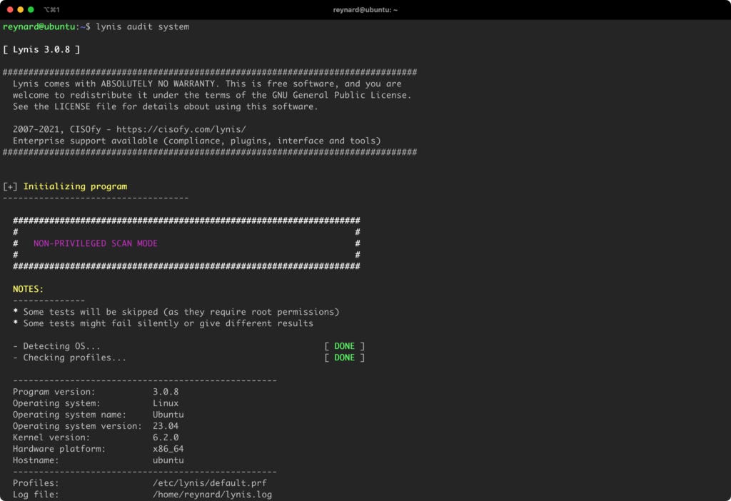This screenshot has width=731, height=501.
Task: Click the hardware platform value x86_64
Action: pos(168,449)
